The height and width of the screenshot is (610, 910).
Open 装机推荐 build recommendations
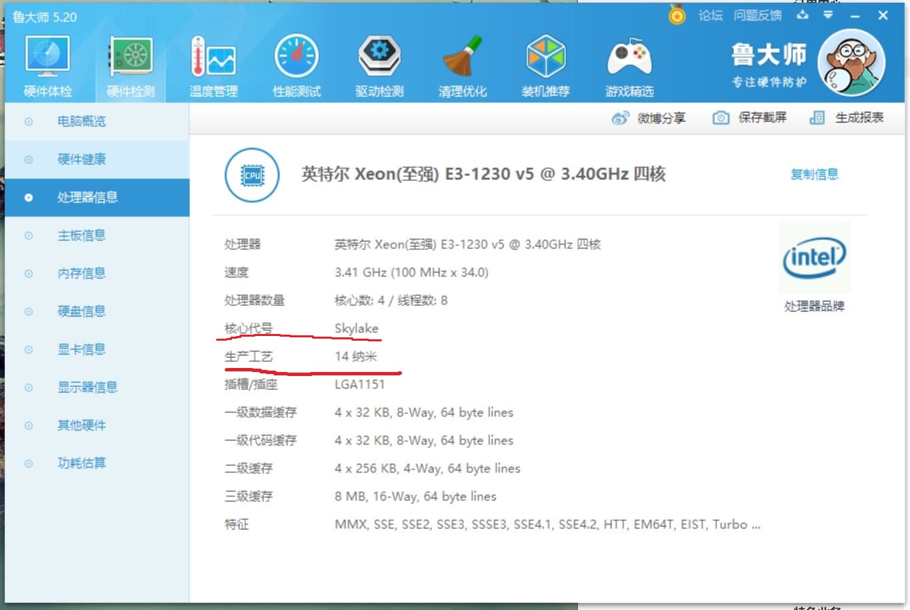pos(545,63)
